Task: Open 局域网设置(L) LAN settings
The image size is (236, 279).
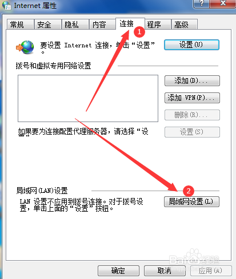Action: (x=191, y=201)
